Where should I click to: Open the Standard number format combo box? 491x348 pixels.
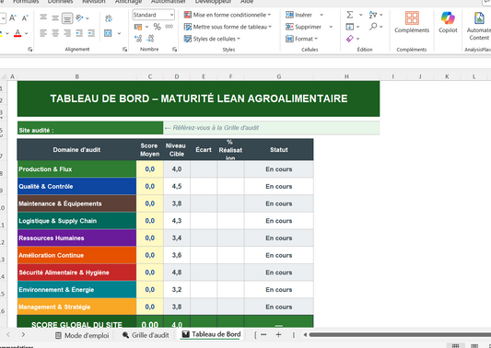coord(153,15)
